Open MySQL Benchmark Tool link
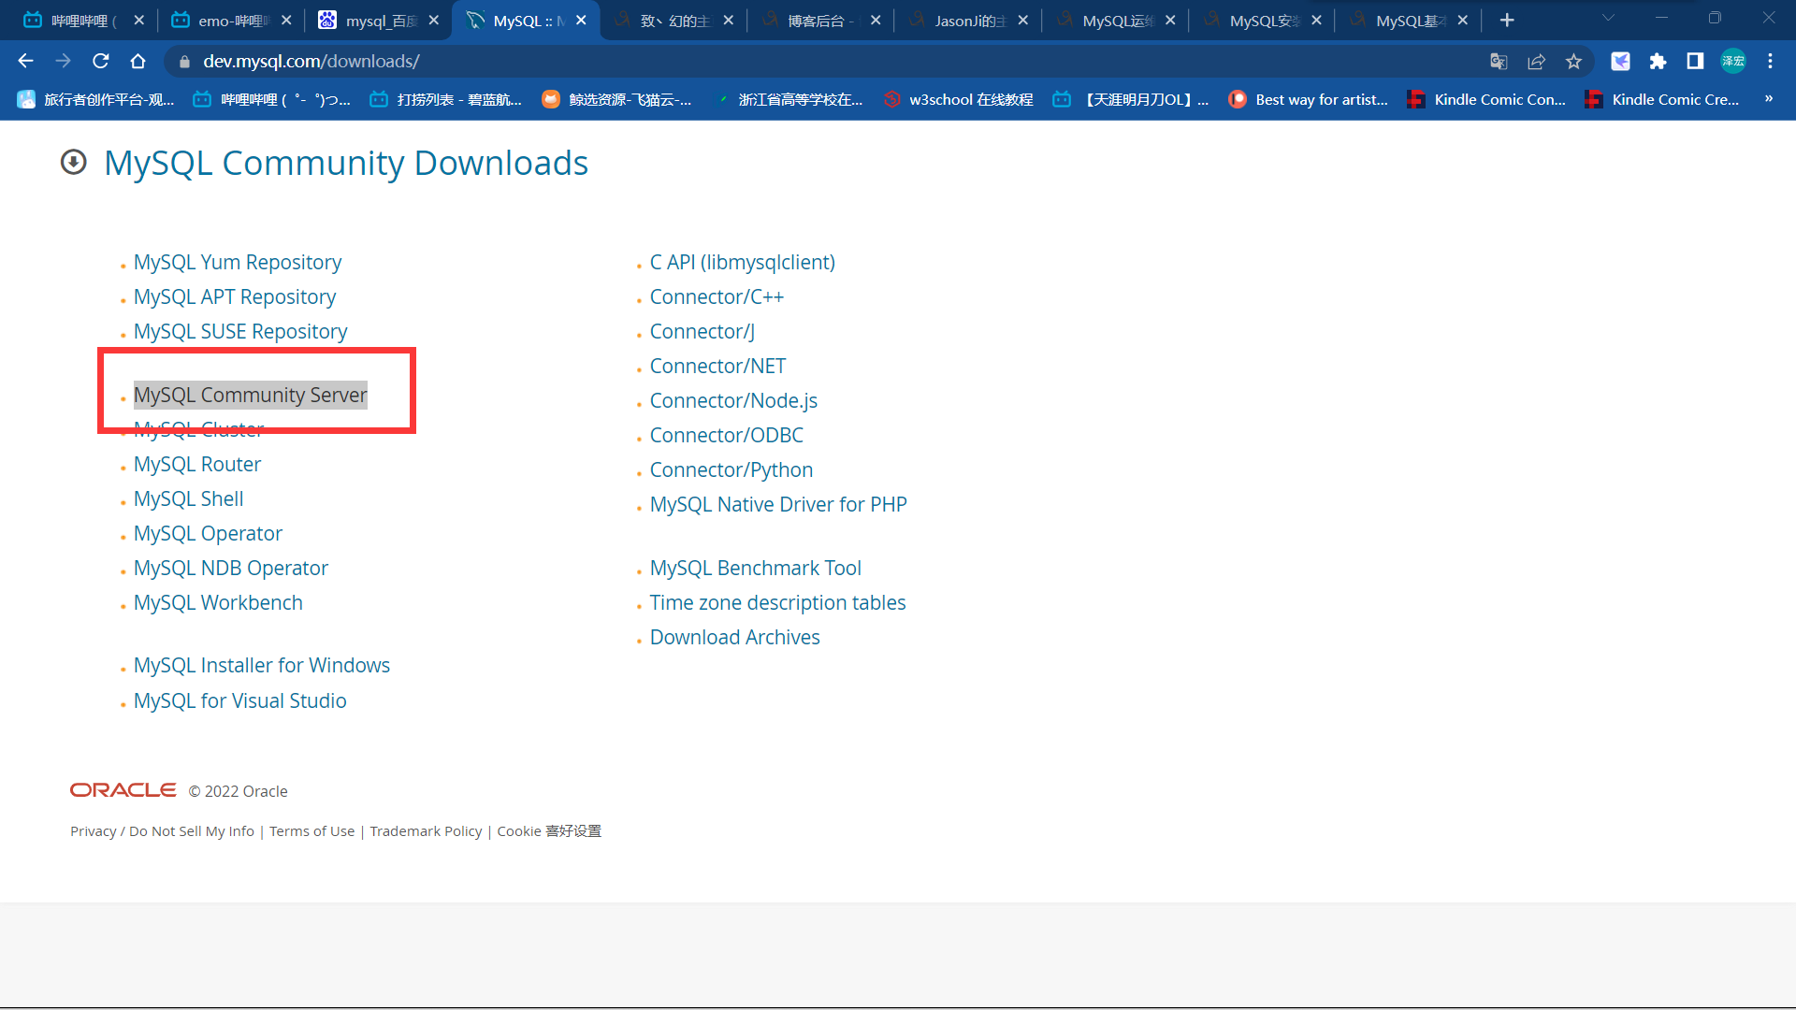This screenshot has width=1796, height=1010. click(756, 568)
